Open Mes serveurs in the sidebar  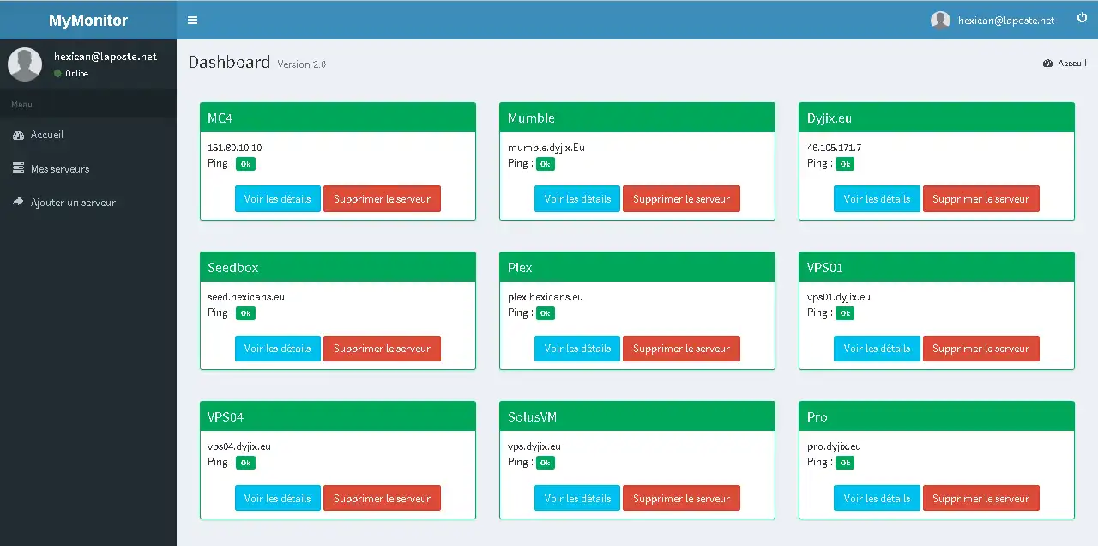coord(88,169)
